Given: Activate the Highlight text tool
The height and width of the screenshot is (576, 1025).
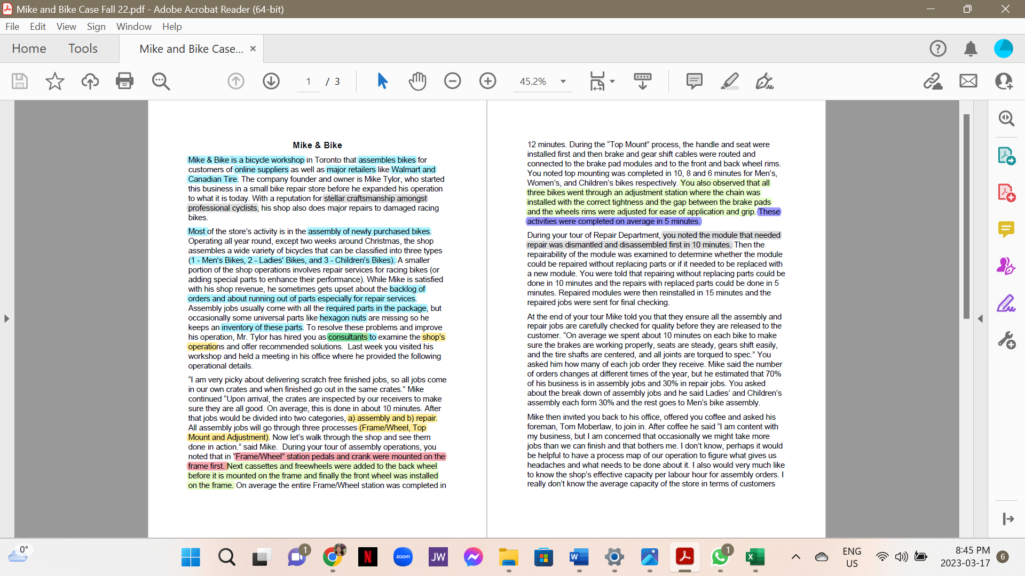Looking at the screenshot, I should [x=730, y=81].
